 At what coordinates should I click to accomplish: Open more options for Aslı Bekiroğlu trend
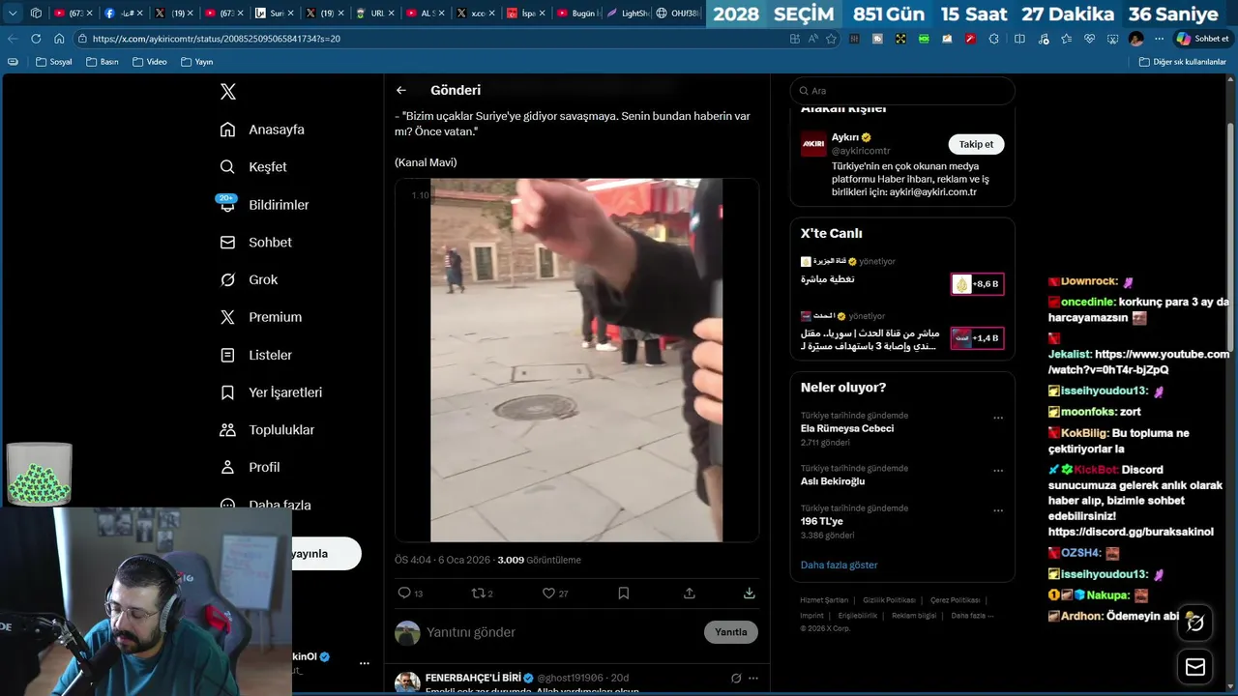998,472
